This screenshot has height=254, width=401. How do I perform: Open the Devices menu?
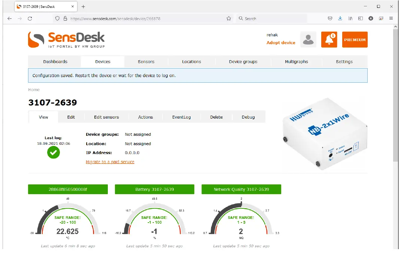(103, 62)
